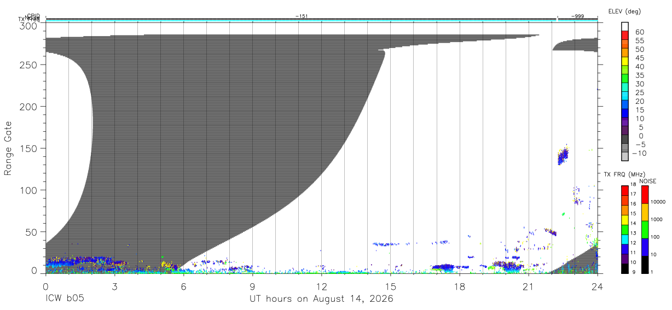
Task: Select the white top swatch of ELEV colorbar
Action: click(x=625, y=26)
